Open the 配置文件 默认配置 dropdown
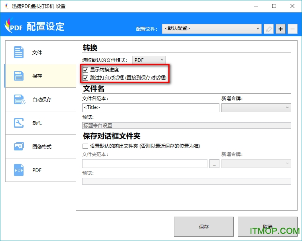302x241 pixels. coord(212,29)
